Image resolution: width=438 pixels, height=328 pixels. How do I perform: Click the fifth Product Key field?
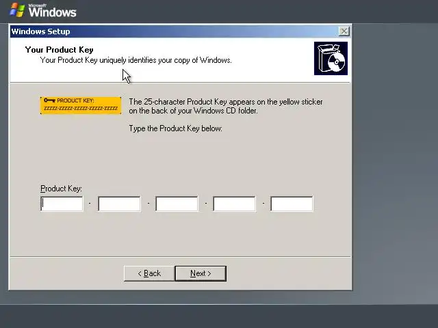point(292,204)
